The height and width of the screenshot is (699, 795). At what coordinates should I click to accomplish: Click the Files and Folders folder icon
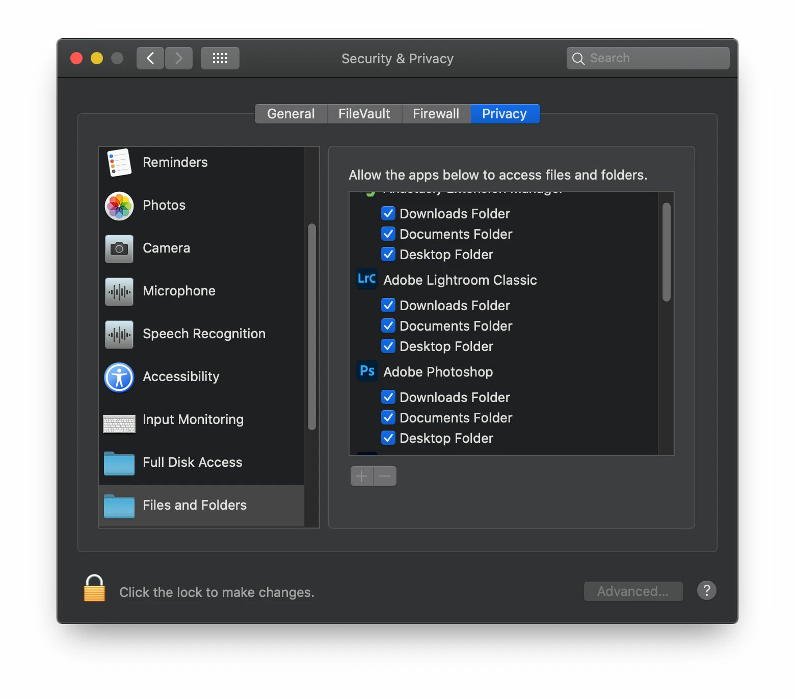(x=119, y=506)
